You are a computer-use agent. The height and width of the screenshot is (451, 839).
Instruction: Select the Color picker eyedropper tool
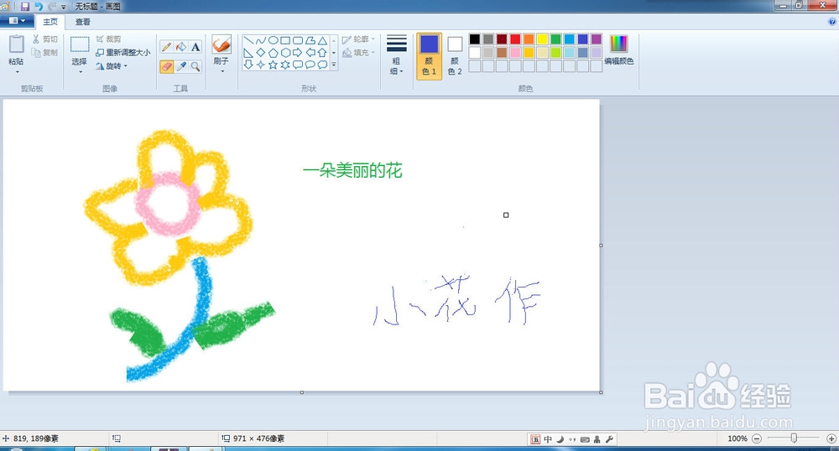pyautogui.click(x=181, y=67)
